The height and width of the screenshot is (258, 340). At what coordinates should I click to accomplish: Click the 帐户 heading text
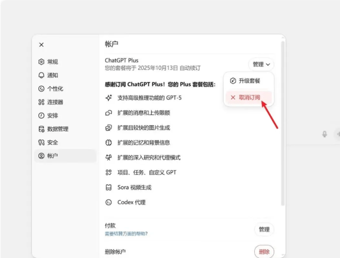(x=111, y=44)
